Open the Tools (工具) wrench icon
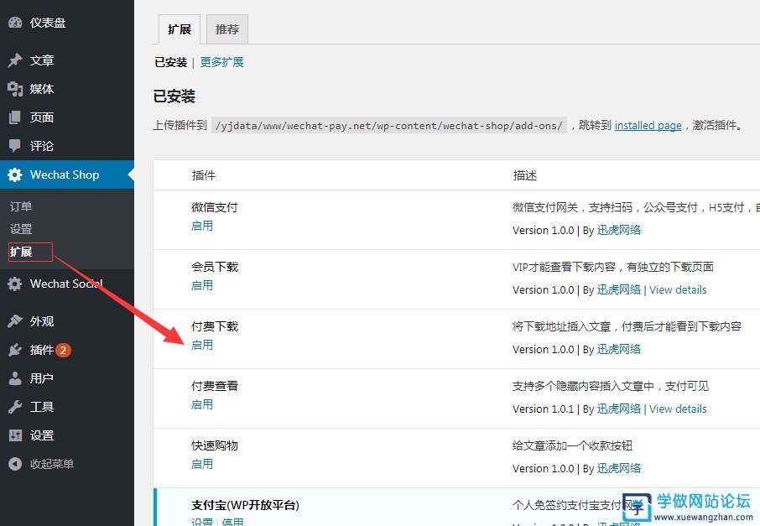This screenshot has width=760, height=526. (x=15, y=407)
